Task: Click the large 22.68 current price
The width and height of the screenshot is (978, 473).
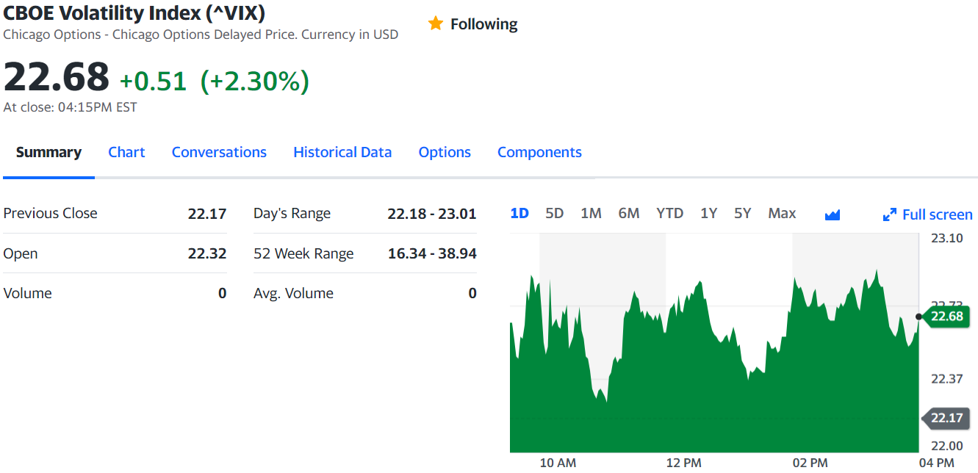Action: pyautogui.click(x=57, y=76)
